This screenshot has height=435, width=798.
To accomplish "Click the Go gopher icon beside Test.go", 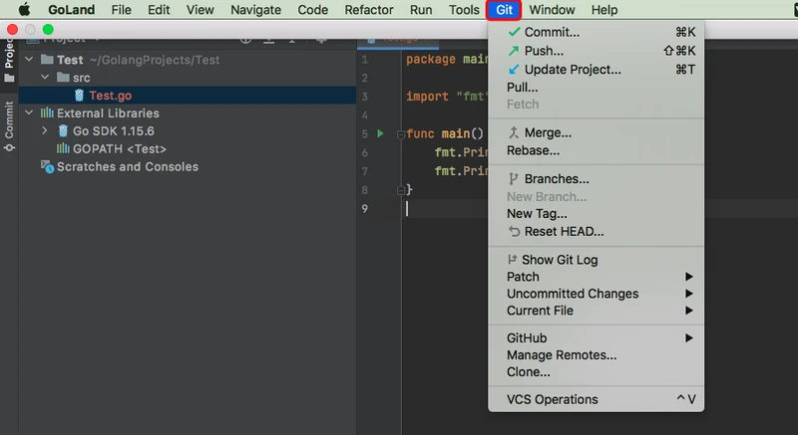I will pos(79,96).
